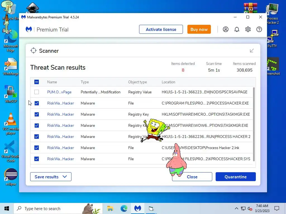Viewport: 286px width, 214px height.
Task: Open Malwarebytes settings gear
Action: point(248,29)
